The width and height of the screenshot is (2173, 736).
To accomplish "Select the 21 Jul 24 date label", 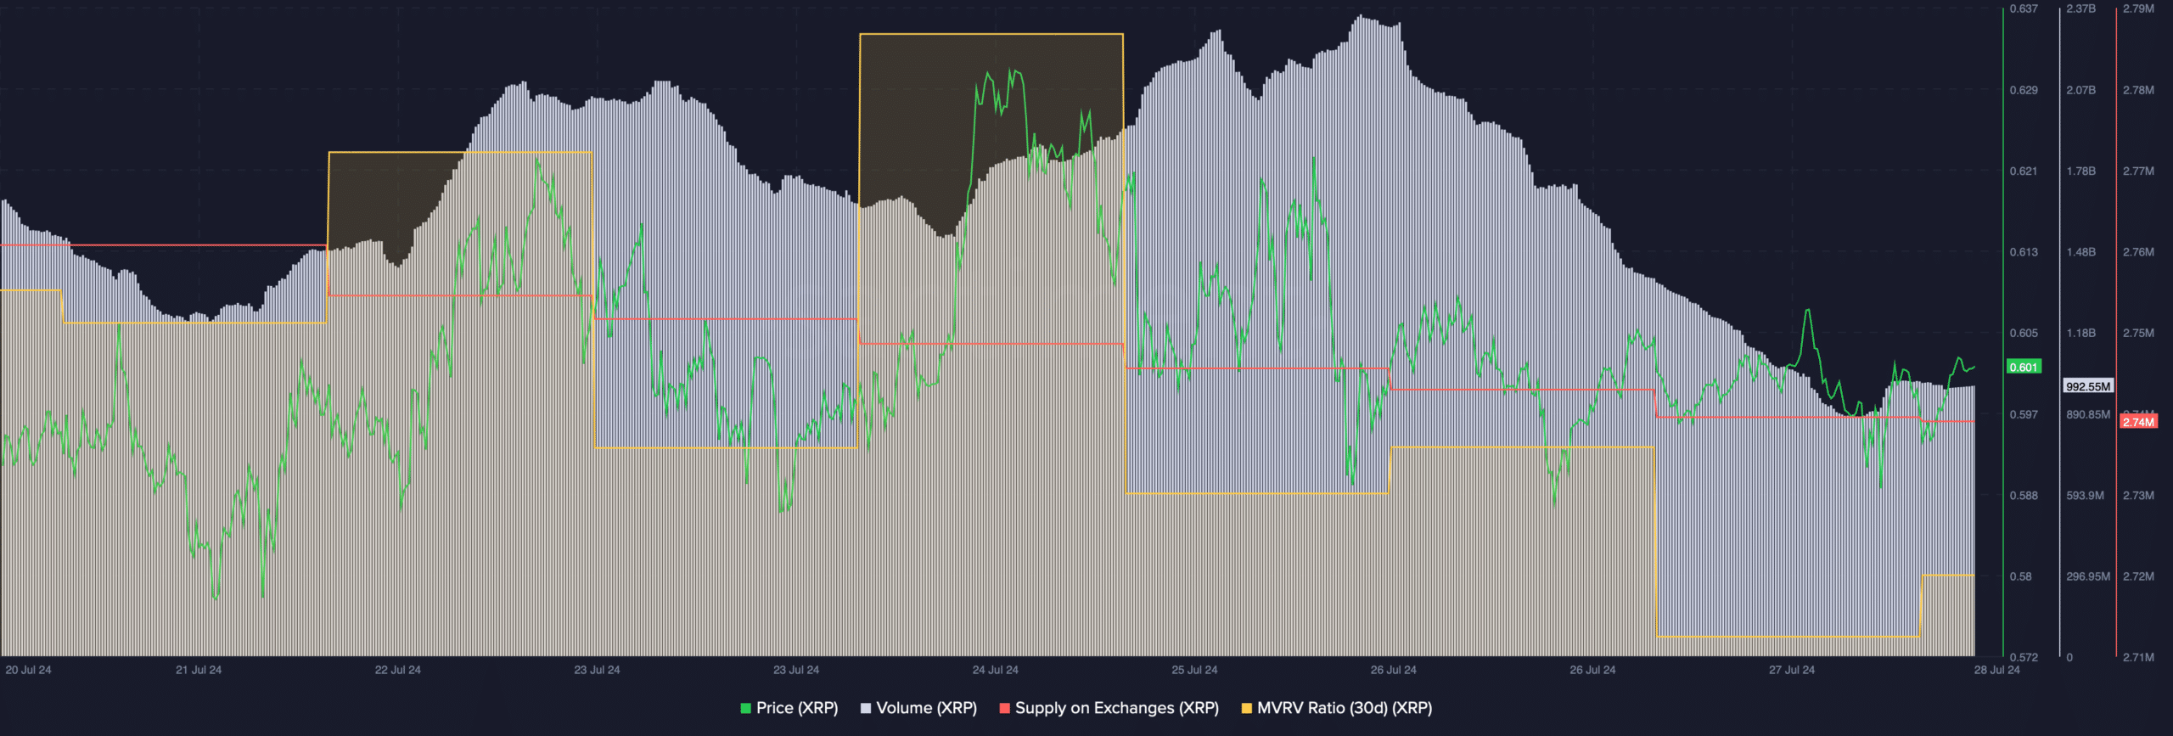I will pyautogui.click(x=199, y=670).
